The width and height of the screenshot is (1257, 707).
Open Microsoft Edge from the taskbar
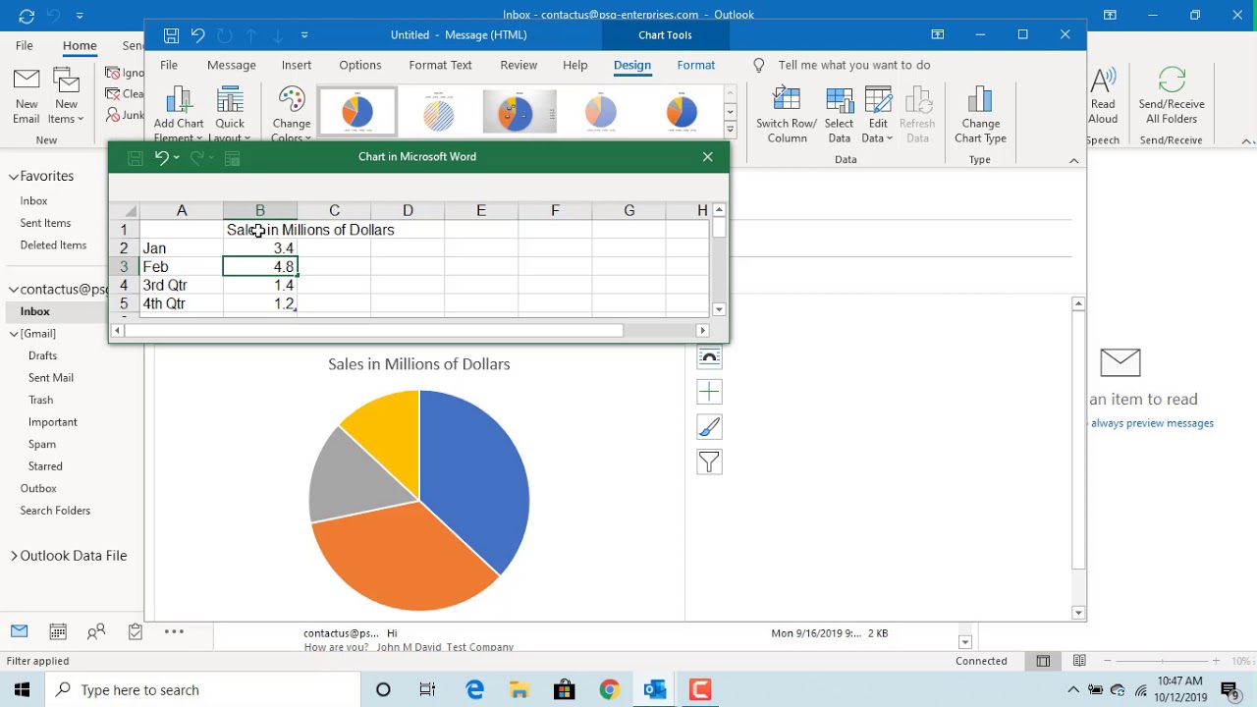(474, 689)
